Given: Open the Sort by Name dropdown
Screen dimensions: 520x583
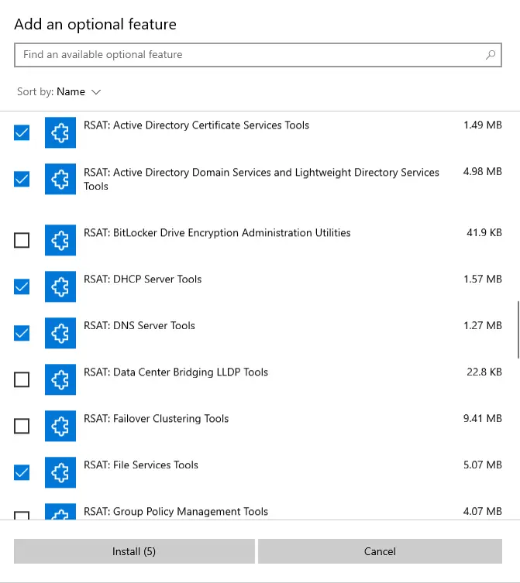Looking at the screenshot, I should click(x=59, y=92).
